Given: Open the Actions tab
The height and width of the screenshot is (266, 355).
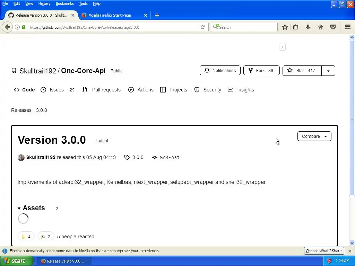Looking at the screenshot, I should point(141,90).
